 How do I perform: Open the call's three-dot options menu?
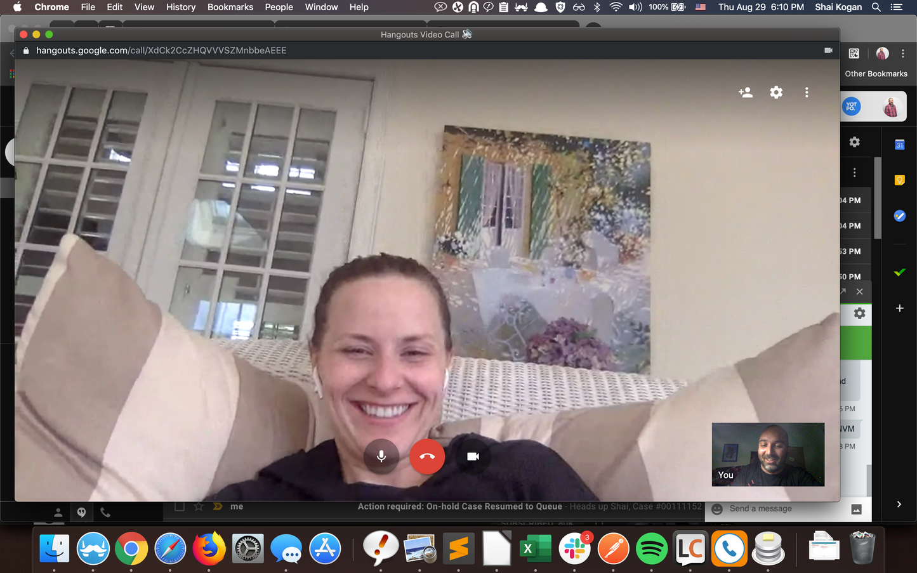click(807, 93)
